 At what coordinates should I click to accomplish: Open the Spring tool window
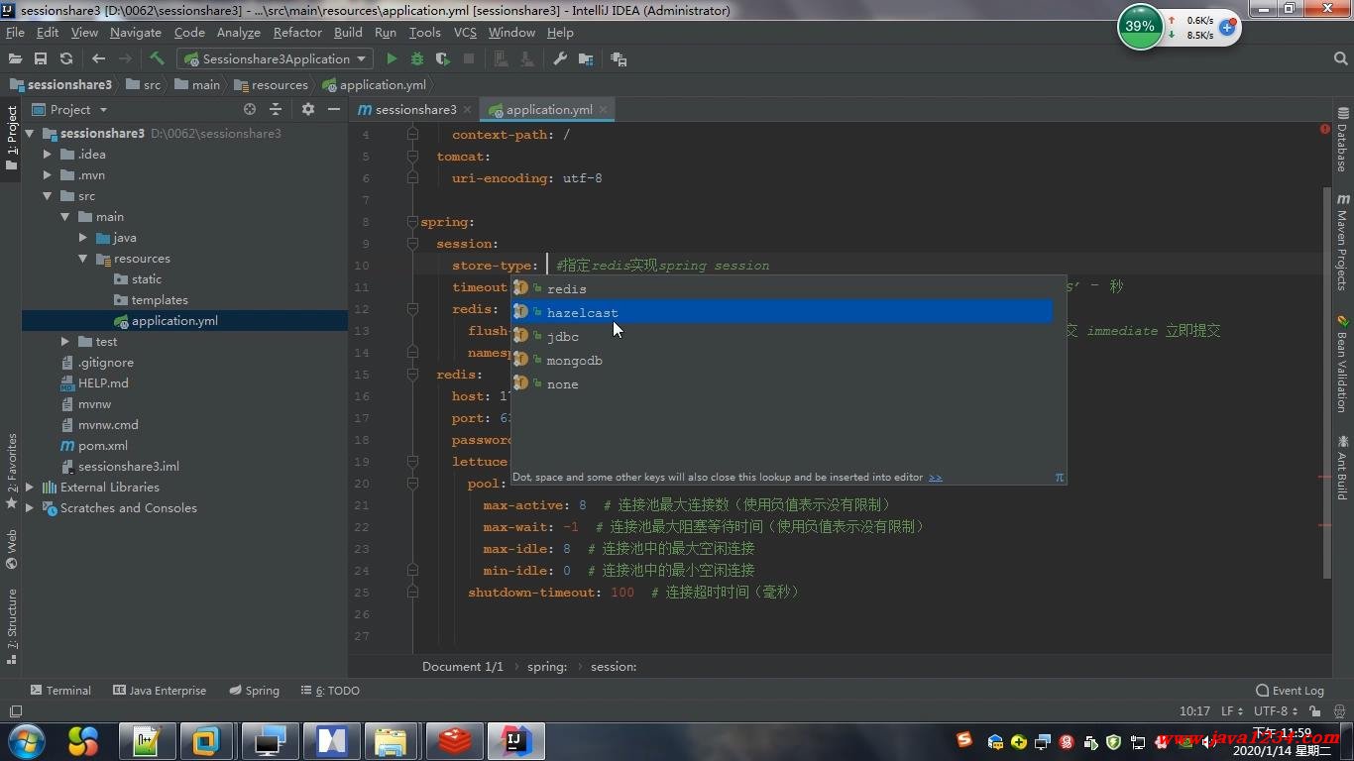[255, 691]
